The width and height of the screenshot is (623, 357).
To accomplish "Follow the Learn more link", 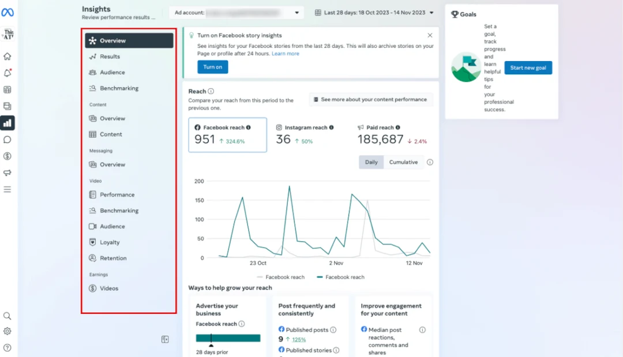I will coord(286,54).
